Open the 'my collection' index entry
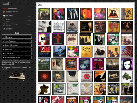The image size is (137, 103). tap(17, 53)
